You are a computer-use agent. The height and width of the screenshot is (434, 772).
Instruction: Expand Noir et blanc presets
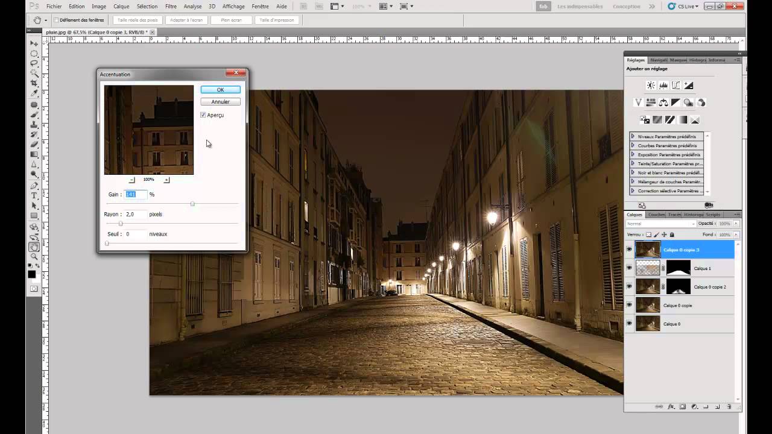coord(633,172)
